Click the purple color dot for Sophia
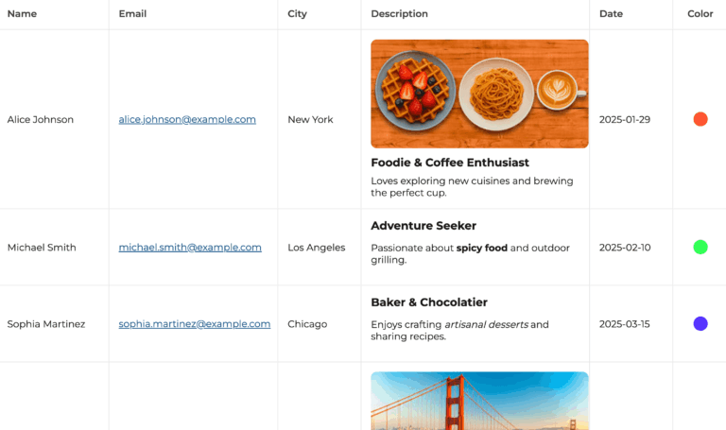The width and height of the screenshot is (726, 430). [x=700, y=324]
